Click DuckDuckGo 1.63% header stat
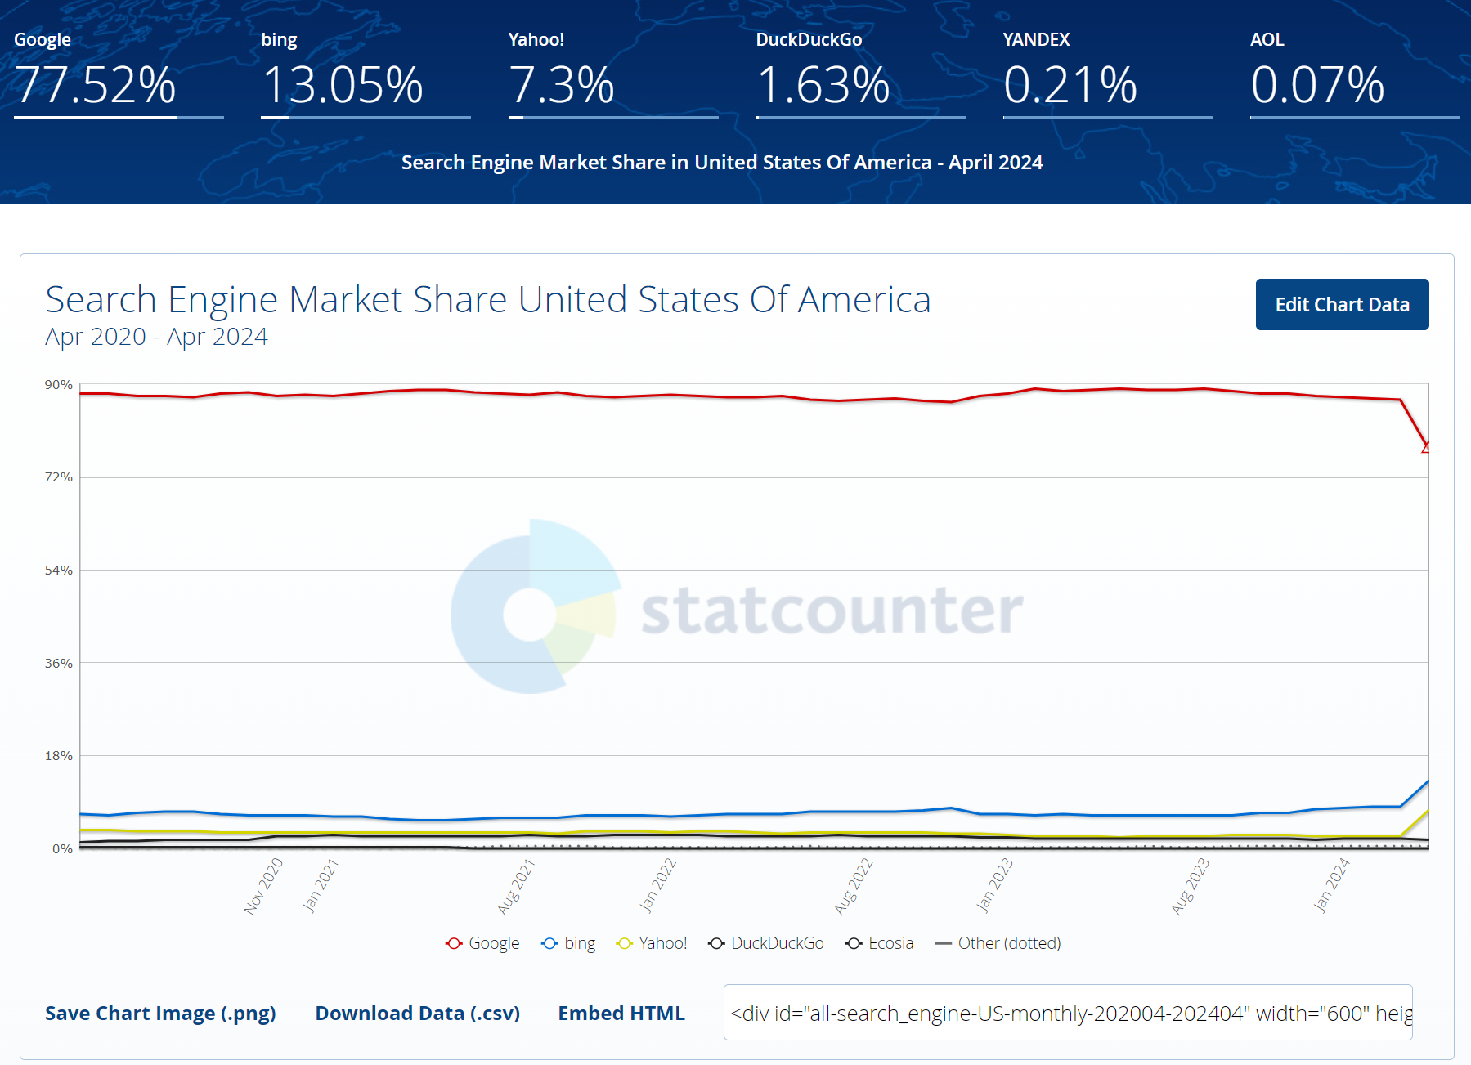Image resolution: width=1471 pixels, height=1065 pixels. [x=860, y=74]
